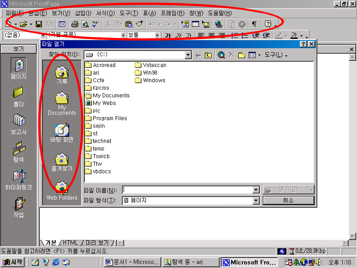Expand the 찾는 위치 (C:) location dropdown
This screenshot has width=357, height=268.
(x=188, y=55)
